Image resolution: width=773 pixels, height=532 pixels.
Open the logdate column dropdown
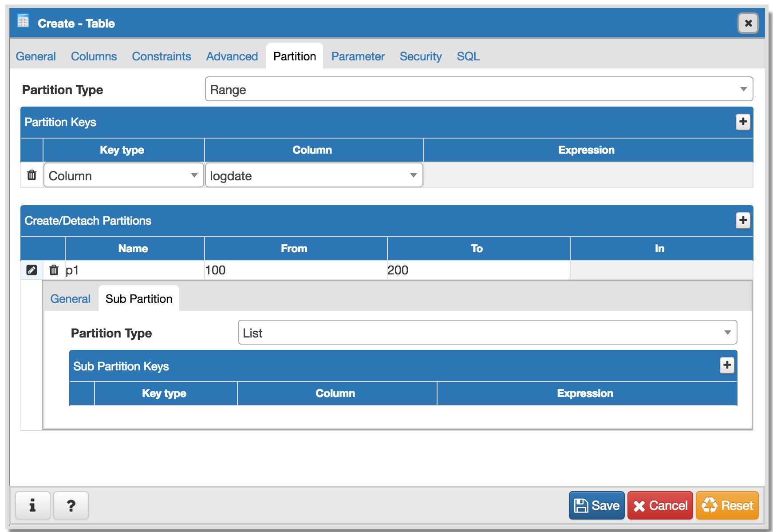click(314, 175)
